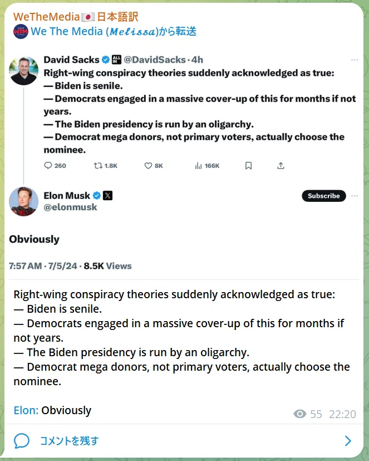Click the share upload icon under tweet
Screen dimensions: 369x461
click(x=281, y=166)
